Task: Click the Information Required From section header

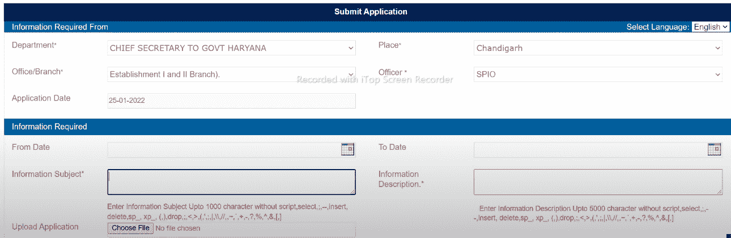Action: (60, 27)
